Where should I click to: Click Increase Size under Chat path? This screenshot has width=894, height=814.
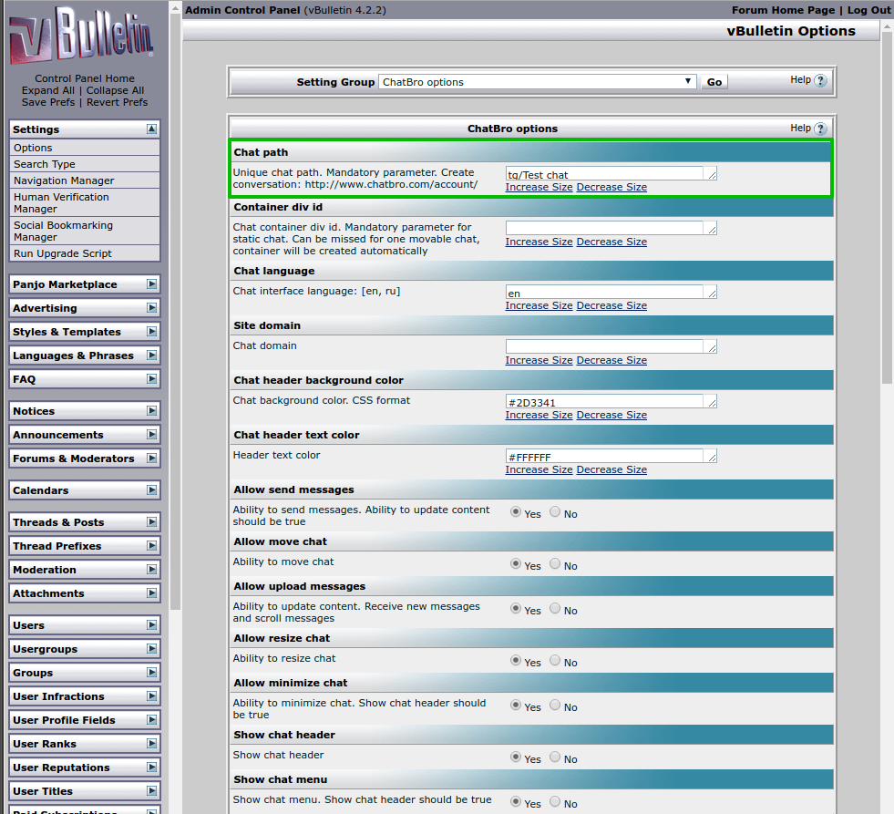pos(539,187)
